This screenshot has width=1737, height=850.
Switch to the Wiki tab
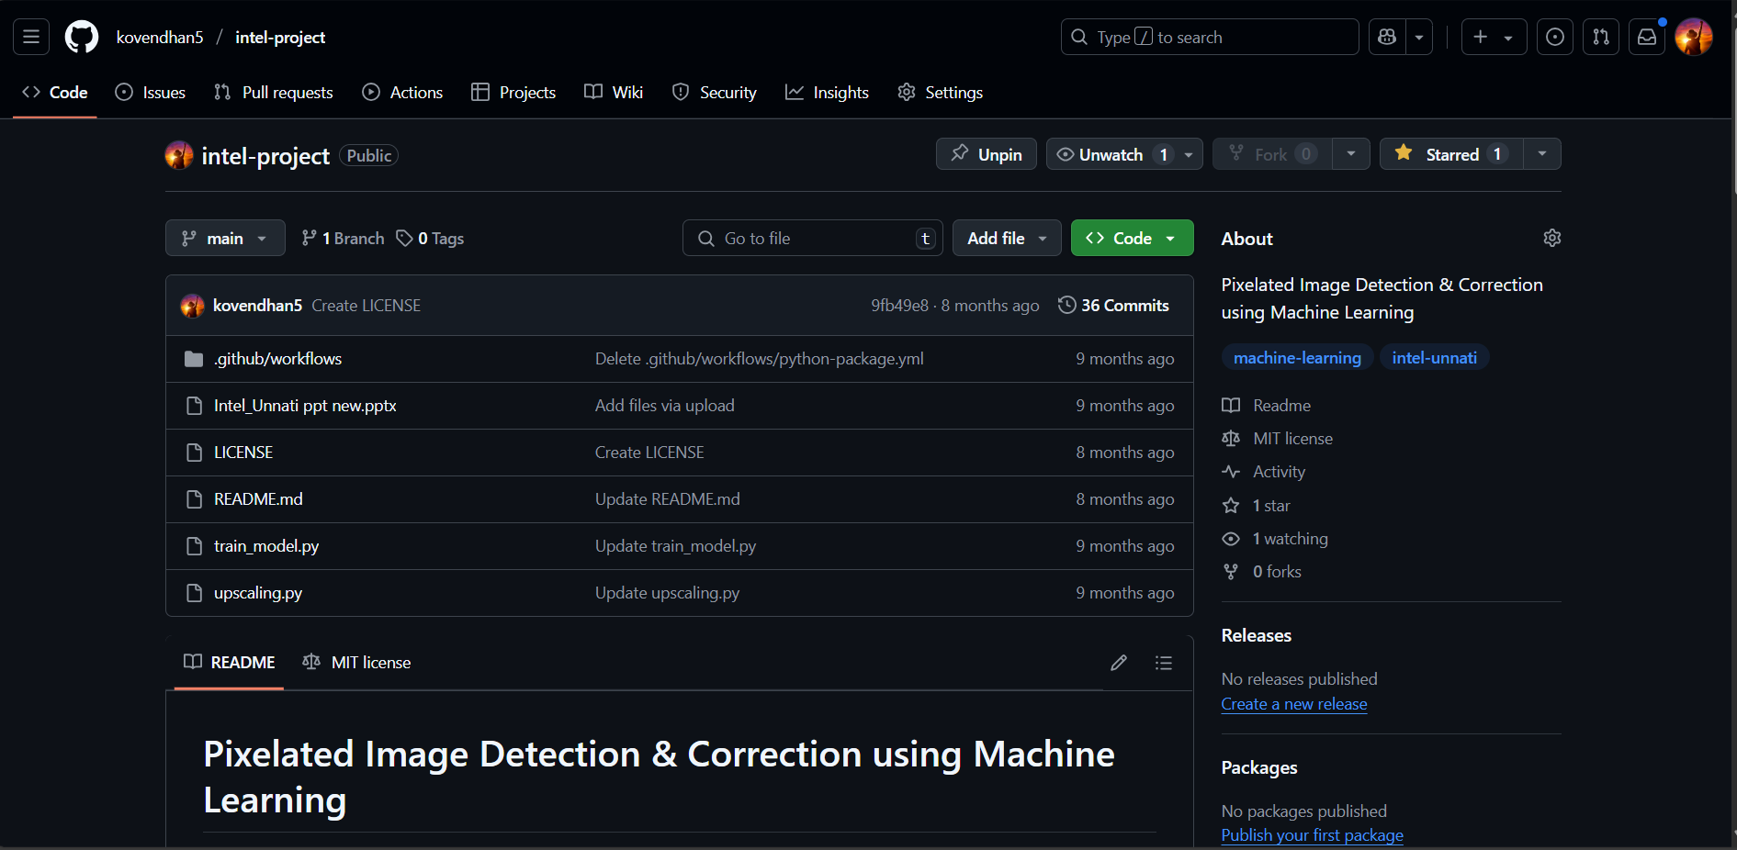(x=614, y=92)
